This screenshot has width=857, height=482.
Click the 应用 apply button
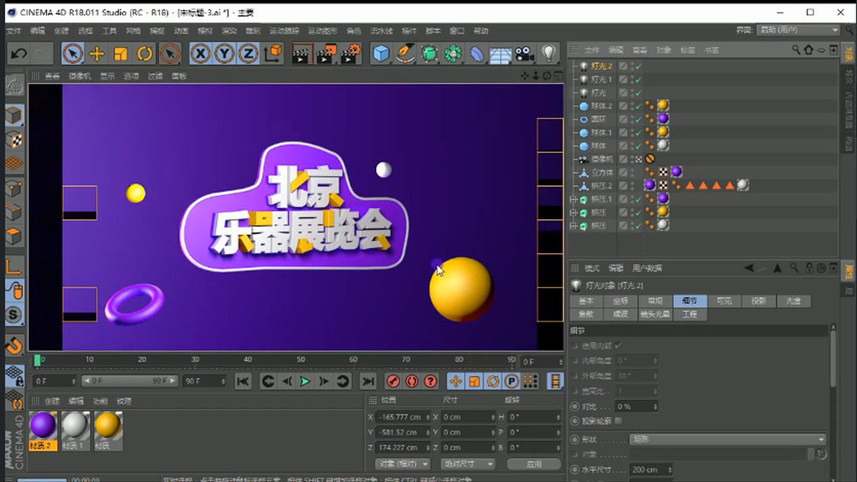[x=533, y=464]
